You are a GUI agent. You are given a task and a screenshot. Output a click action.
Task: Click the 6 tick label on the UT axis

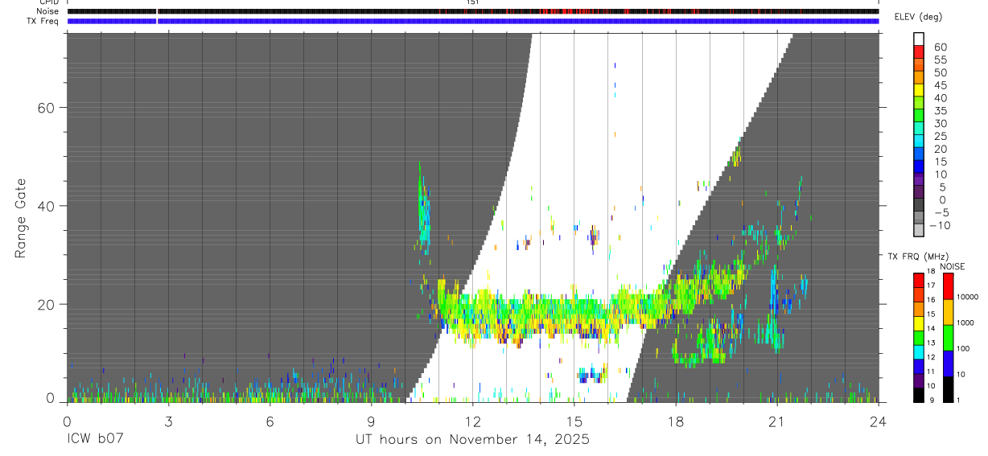pyautogui.click(x=270, y=421)
